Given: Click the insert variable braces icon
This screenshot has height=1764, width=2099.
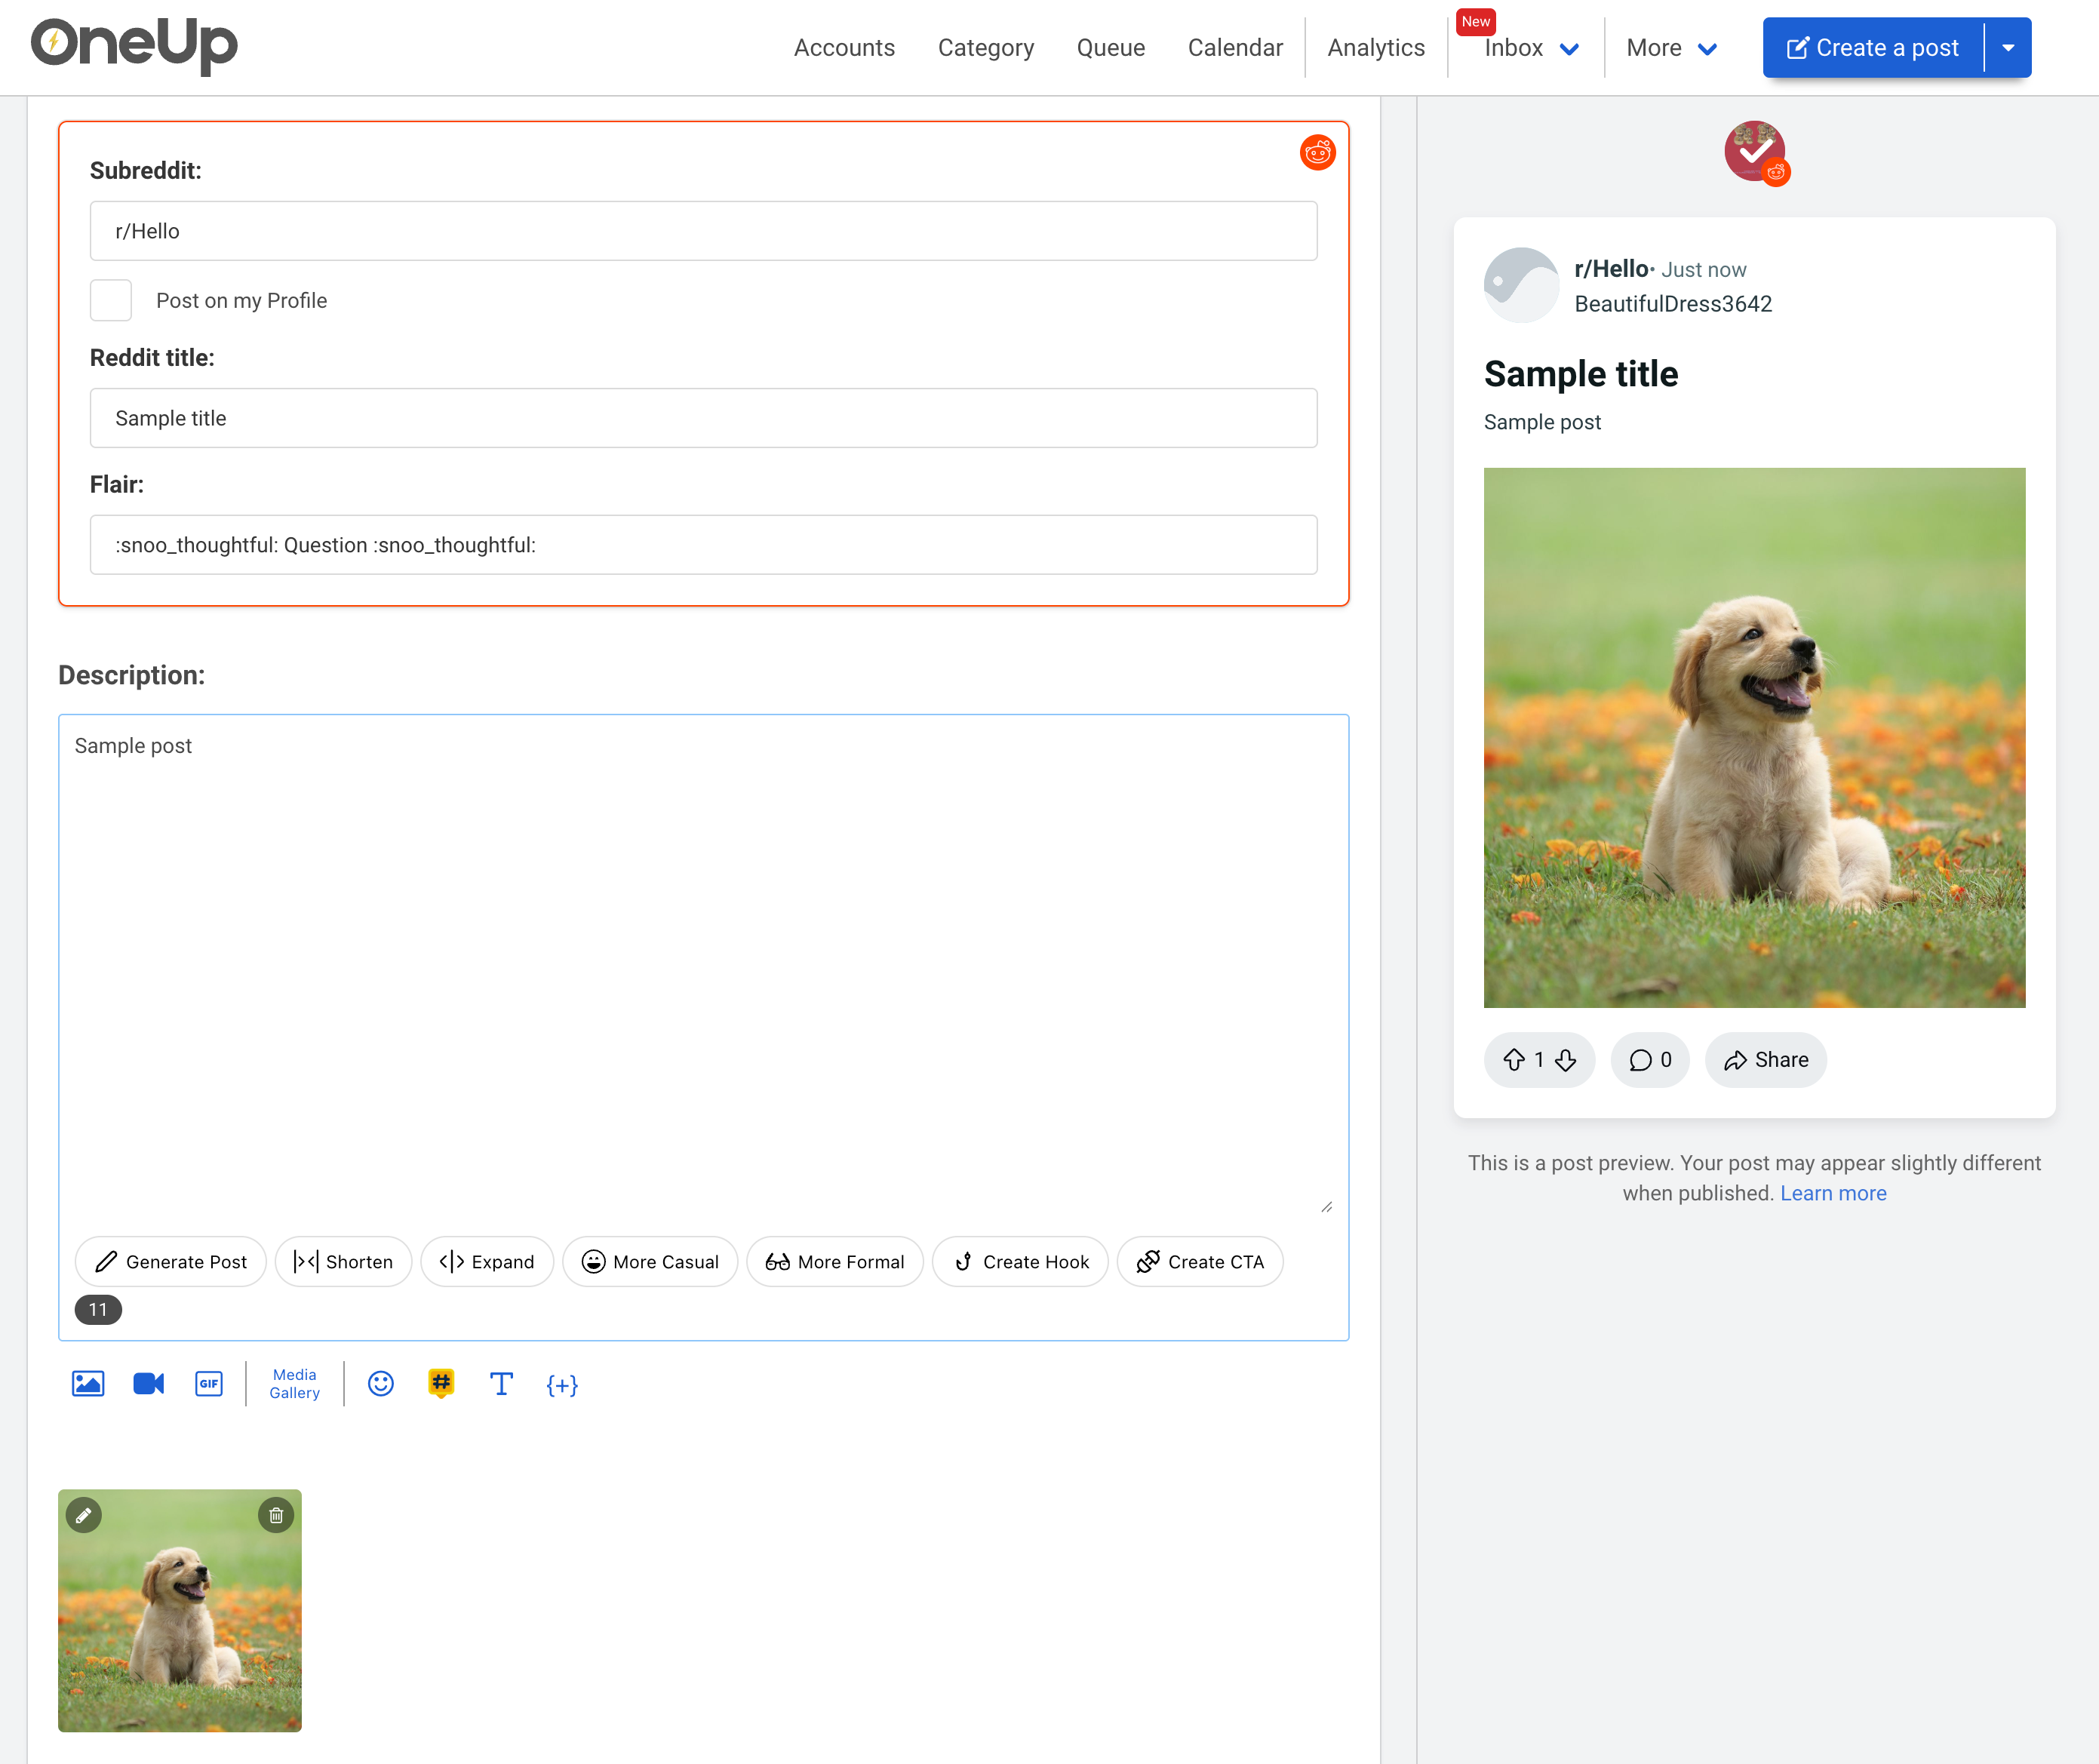Looking at the screenshot, I should (x=562, y=1384).
